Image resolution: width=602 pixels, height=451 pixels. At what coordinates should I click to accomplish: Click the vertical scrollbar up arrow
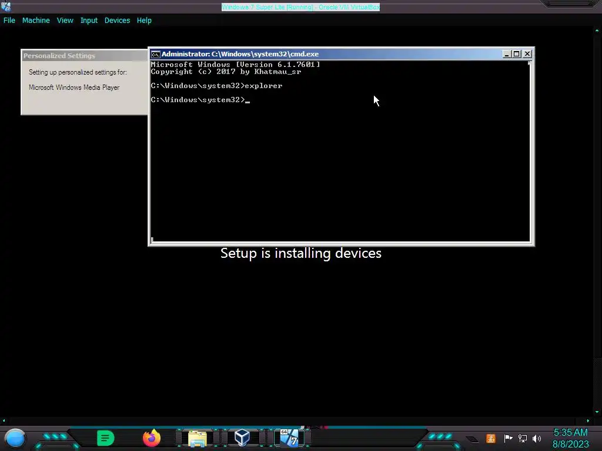click(597, 31)
